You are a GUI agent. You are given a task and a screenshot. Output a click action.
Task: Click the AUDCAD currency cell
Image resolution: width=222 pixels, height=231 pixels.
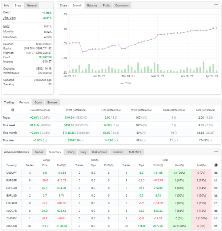[11, 211]
